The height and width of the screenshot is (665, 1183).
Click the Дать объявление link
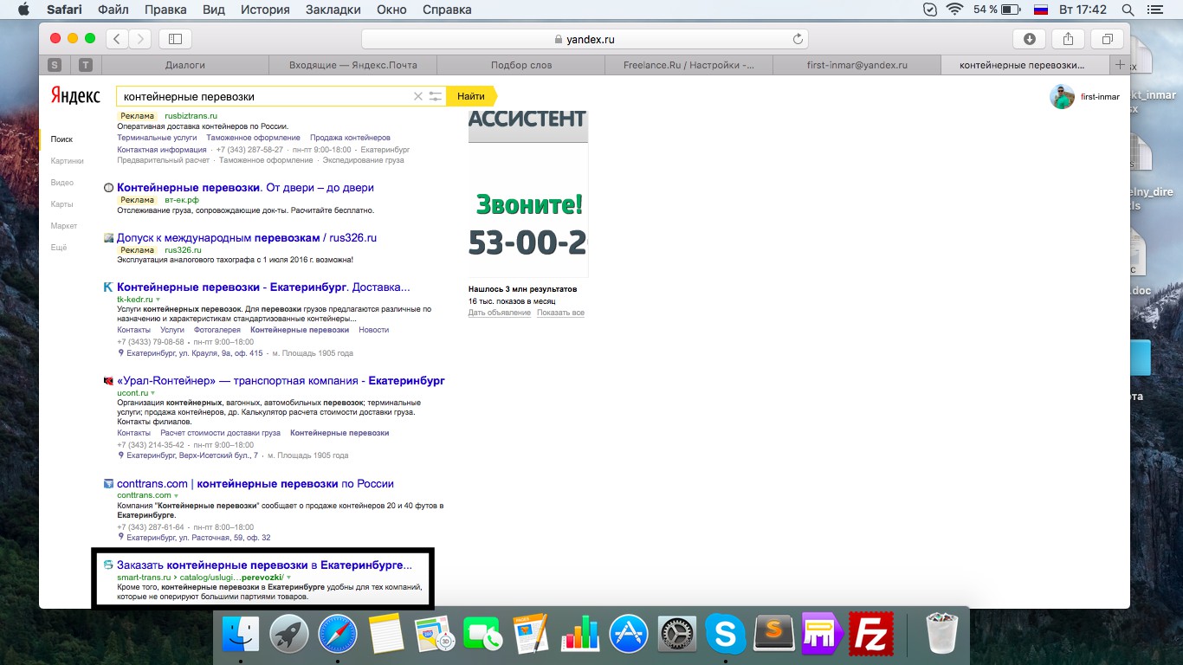pyautogui.click(x=500, y=313)
